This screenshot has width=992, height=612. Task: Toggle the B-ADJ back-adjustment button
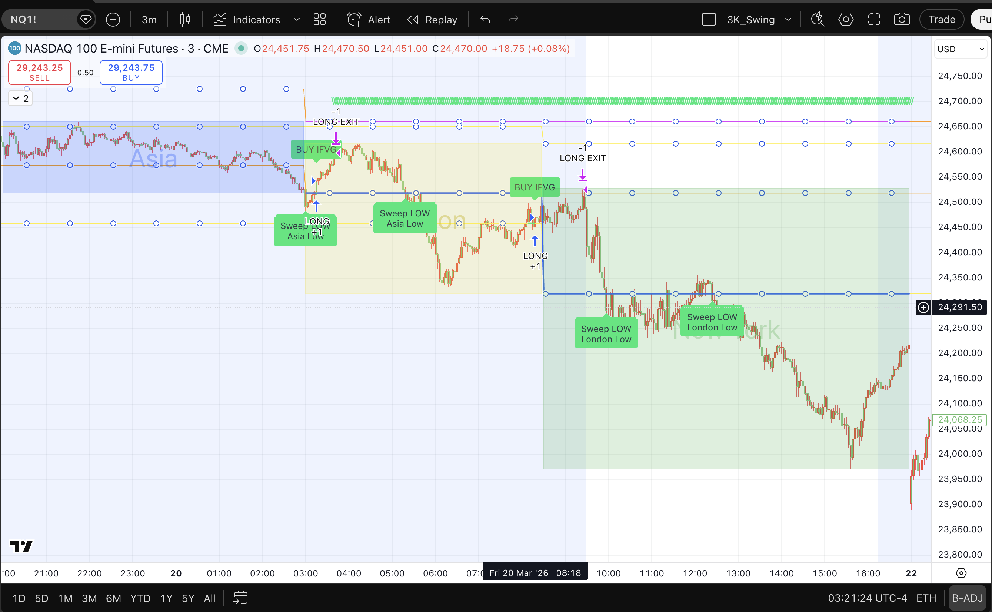point(967,598)
